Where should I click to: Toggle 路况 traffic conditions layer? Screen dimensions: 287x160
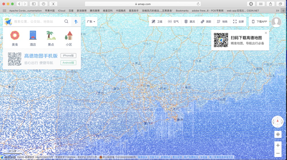click(x=189, y=22)
